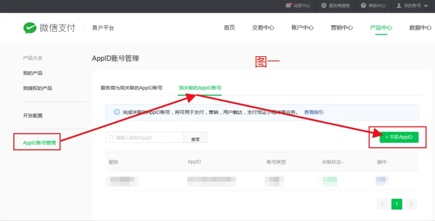Open the 查看指引 link
Viewport: 435px width, 221px height.
314,112
